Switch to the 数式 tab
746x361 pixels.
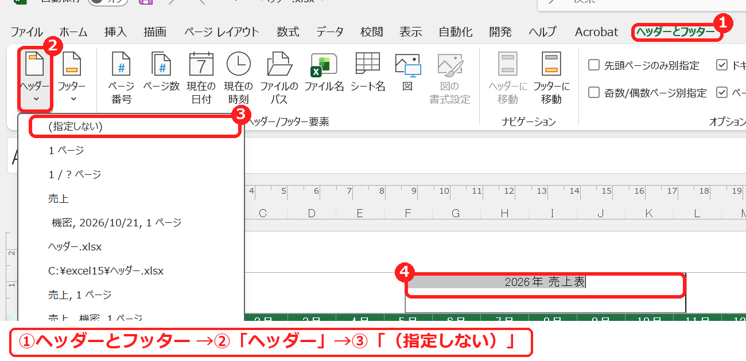pos(288,32)
